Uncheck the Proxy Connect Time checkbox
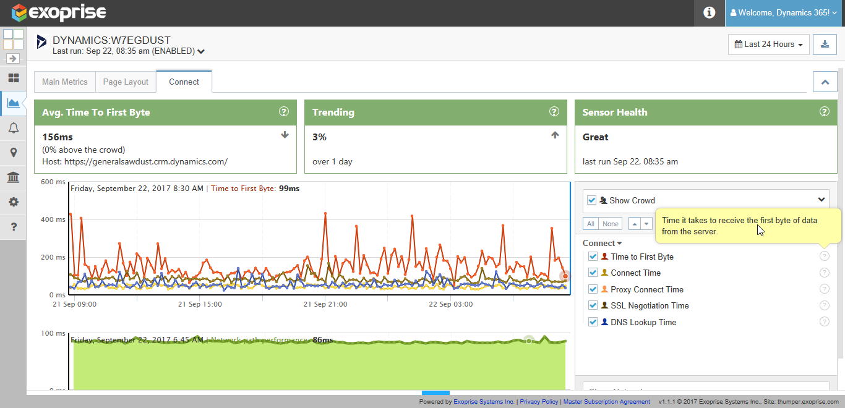Viewport: 845px width, 408px height. click(593, 289)
